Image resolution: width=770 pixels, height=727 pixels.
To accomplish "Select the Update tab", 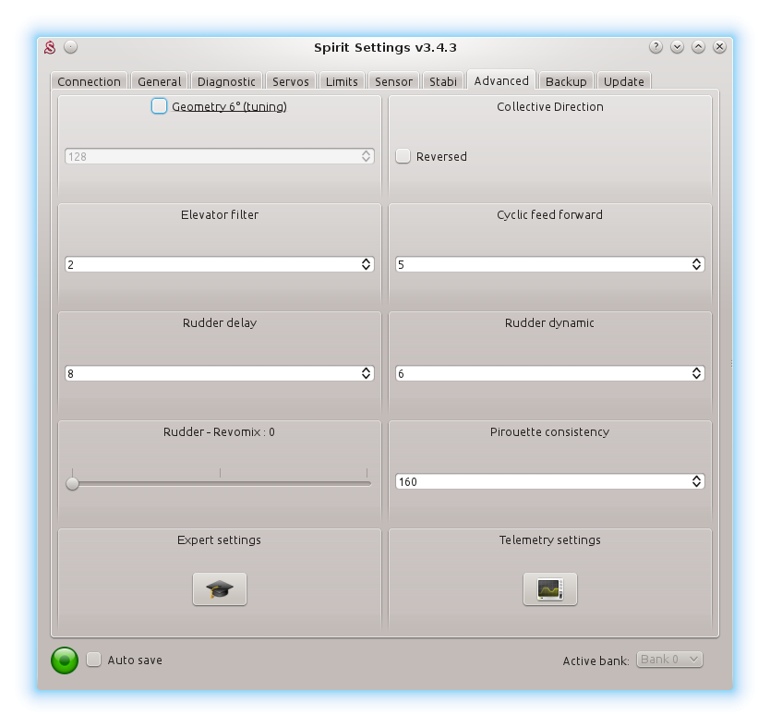I will pos(623,81).
